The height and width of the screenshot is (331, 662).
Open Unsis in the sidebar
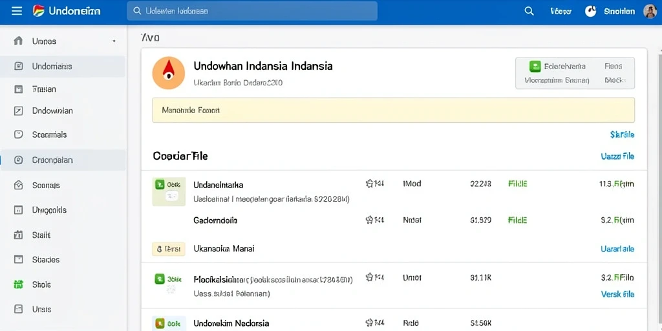pyautogui.click(x=42, y=309)
